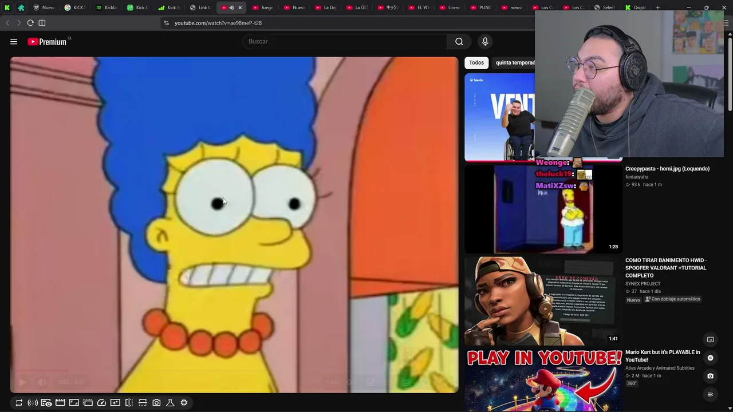Open the "PLAY IN YOUTUBE!" Mario Kart thumbnail
The height and width of the screenshot is (412, 733).
coord(543,380)
